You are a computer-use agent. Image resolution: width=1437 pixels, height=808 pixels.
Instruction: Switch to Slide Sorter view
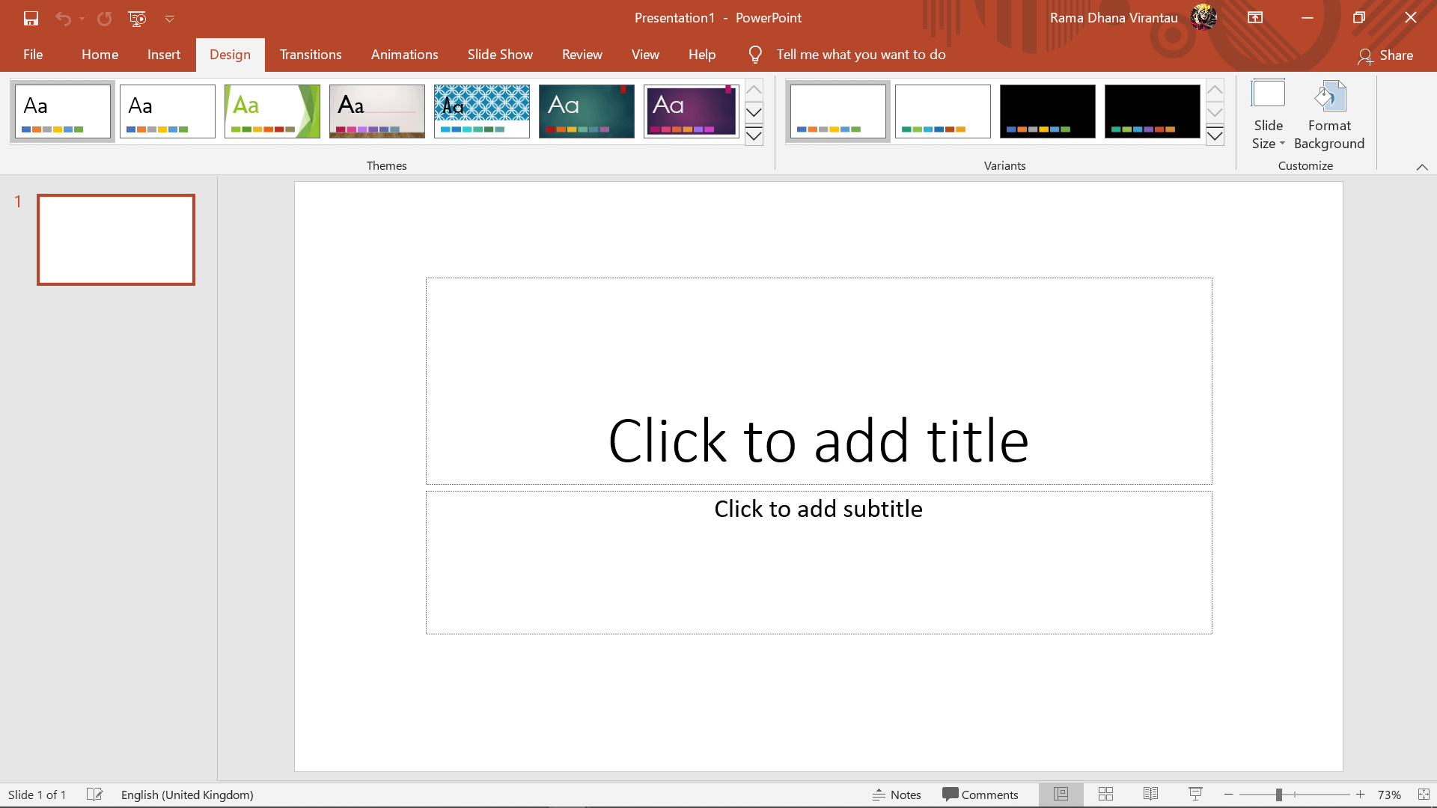point(1105,795)
